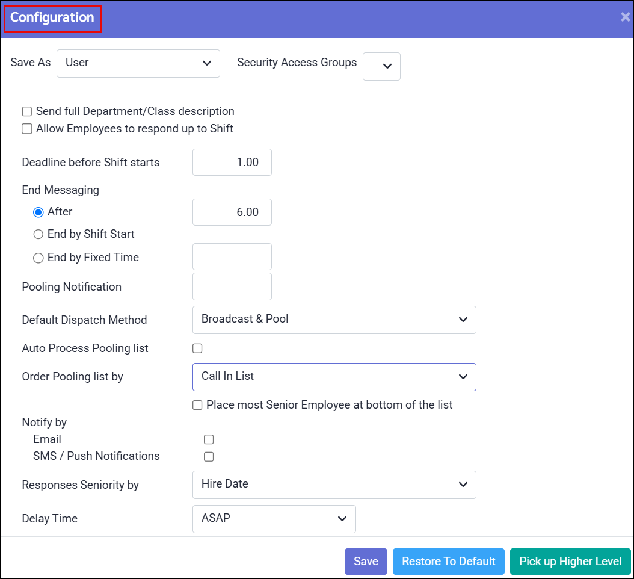Viewport: 634px width, 579px height.
Task: Open the Save As dropdown
Action: (x=138, y=63)
